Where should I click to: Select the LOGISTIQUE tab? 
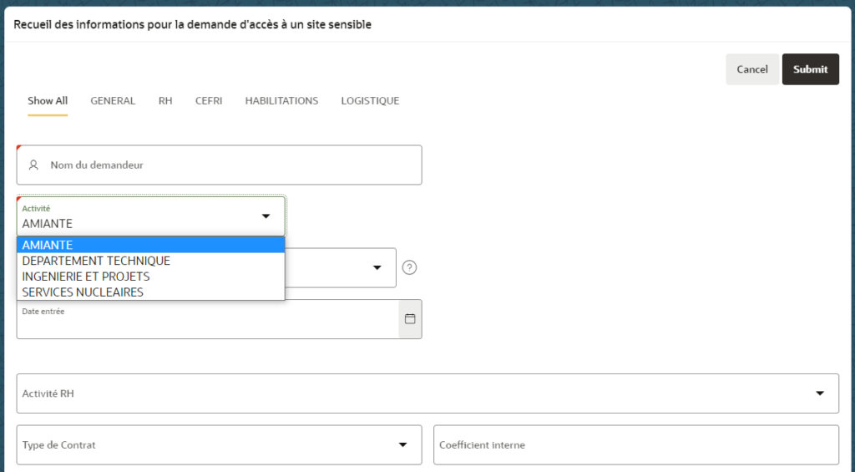tap(370, 101)
